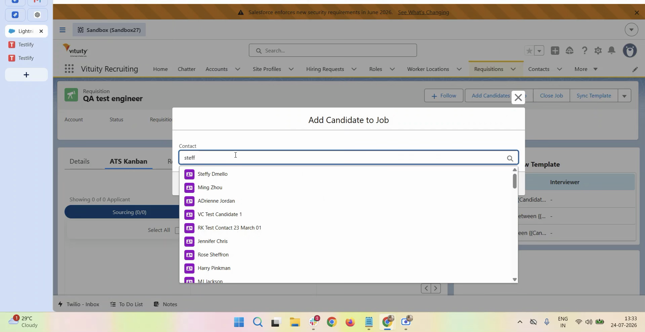
Task: Expand the Roles nav dropdown
Action: pyautogui.click(x=392, y=69)
